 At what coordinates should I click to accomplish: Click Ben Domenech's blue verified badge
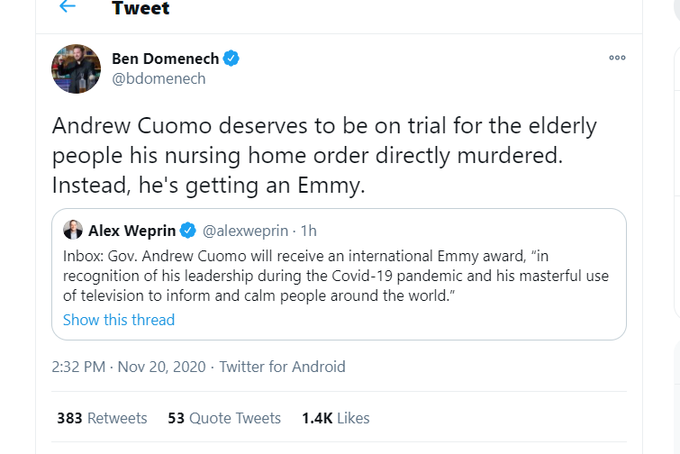[x=231, y=59]
